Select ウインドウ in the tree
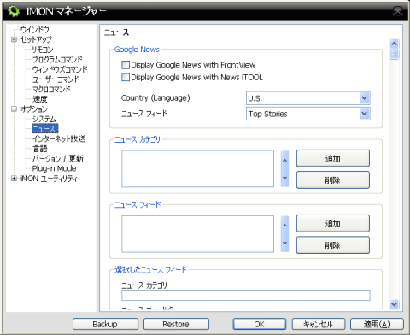The width and height of the screenshot is (410, 335). 35,29
